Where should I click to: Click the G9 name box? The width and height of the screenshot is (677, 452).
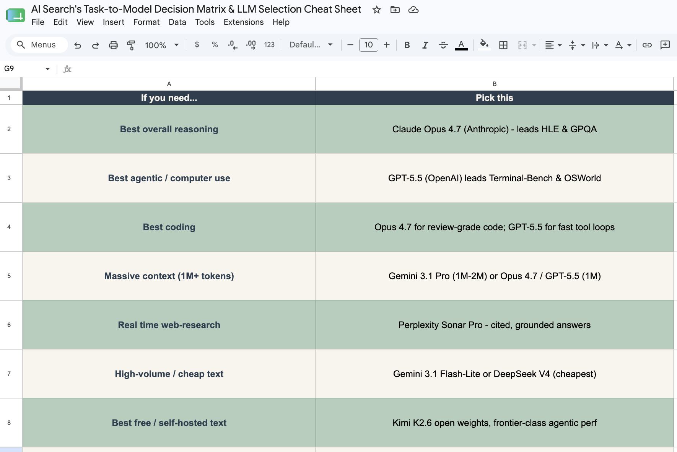22,69
